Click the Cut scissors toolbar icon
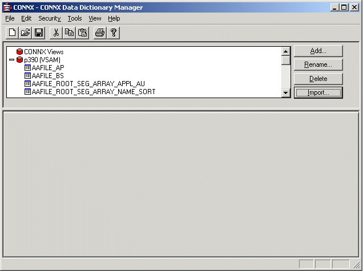Screen dimensions: 363x271 pos(56,33)
